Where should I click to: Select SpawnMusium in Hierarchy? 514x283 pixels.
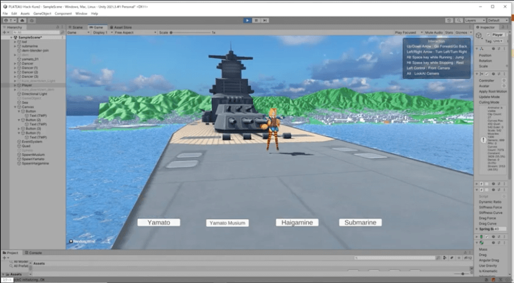[33, 155]
